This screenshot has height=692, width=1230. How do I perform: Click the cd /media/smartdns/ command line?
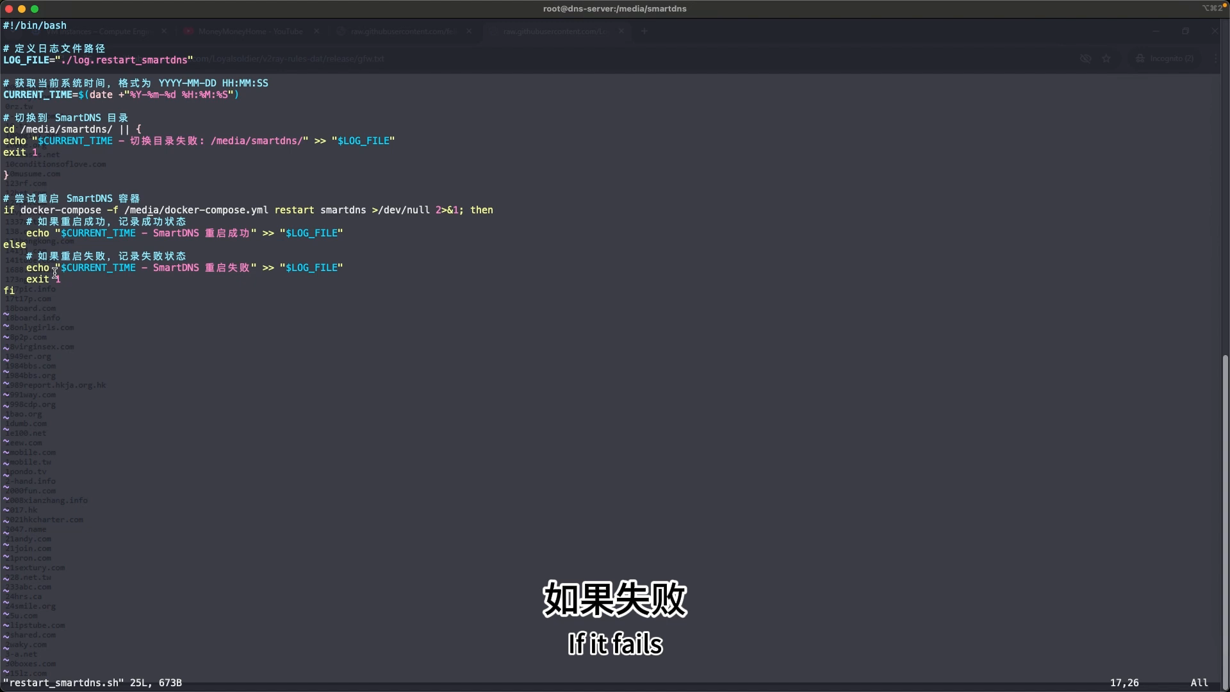pos(72,129)
